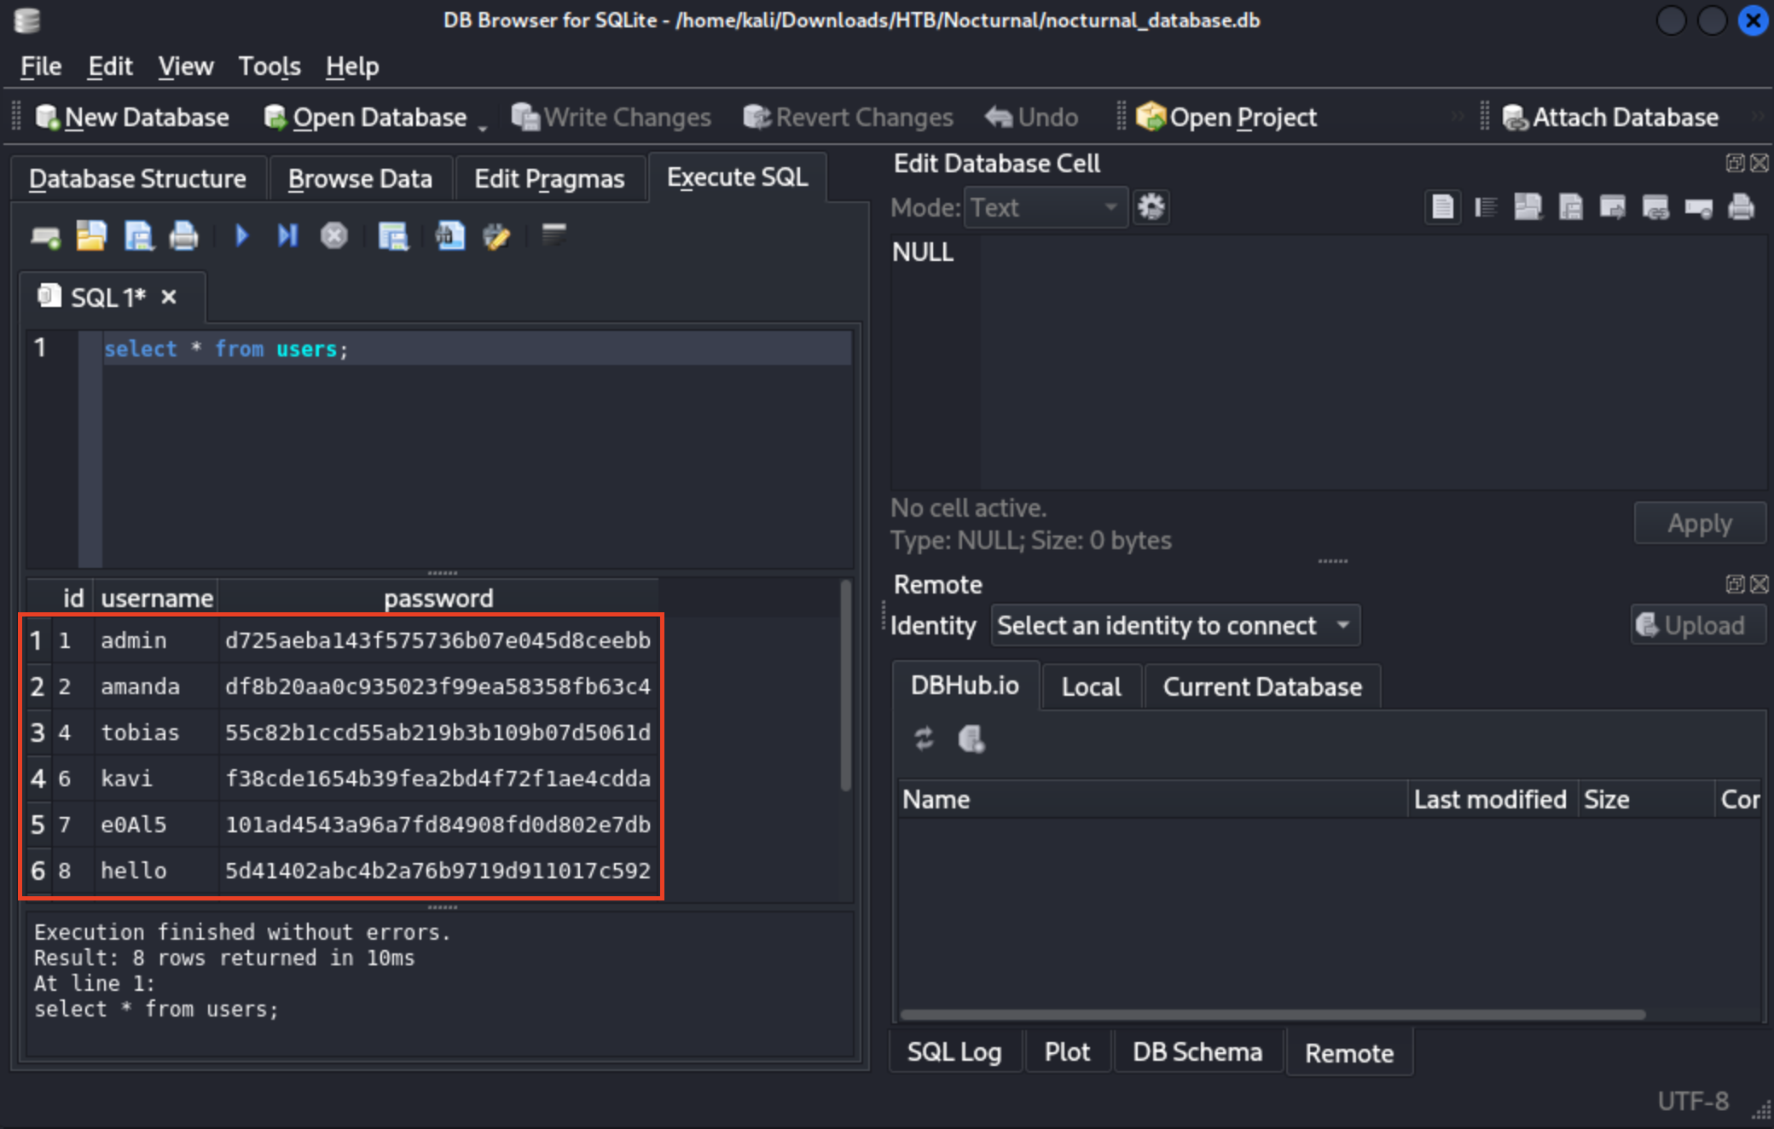This screenshot has width=1774, height=1129.
Task: Switch to Browse Data tab
Action: pos(360,179)
